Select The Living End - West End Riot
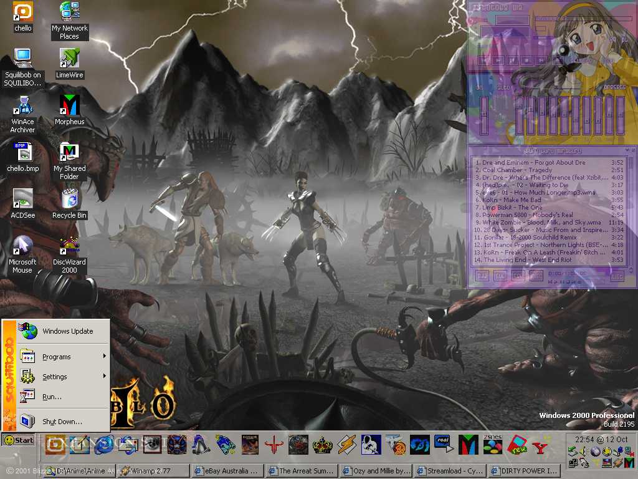 [549, 259]
